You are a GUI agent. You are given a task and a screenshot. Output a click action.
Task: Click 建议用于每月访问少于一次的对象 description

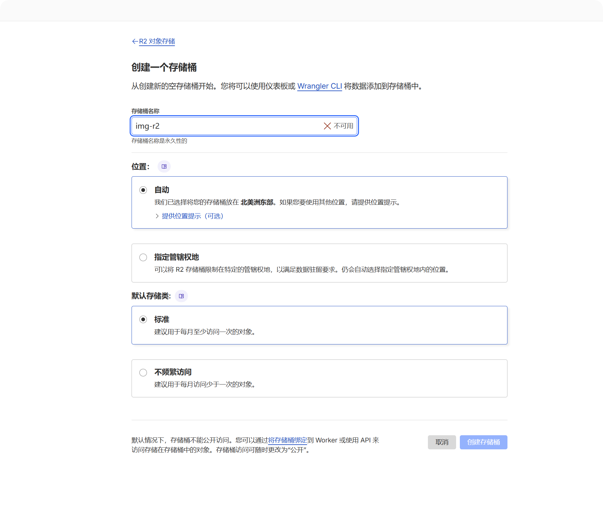tap(205, 385)
